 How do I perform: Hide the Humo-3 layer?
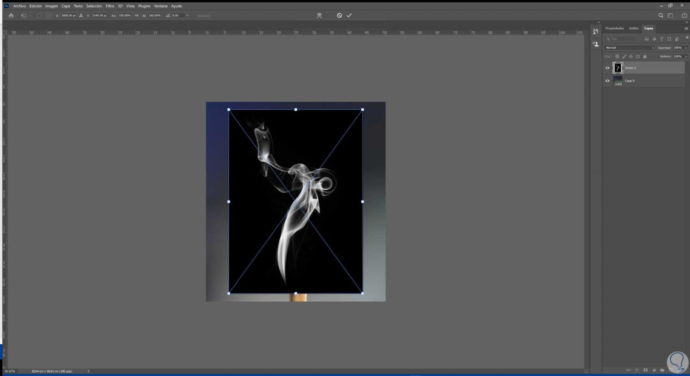click(x=607, y=68)
